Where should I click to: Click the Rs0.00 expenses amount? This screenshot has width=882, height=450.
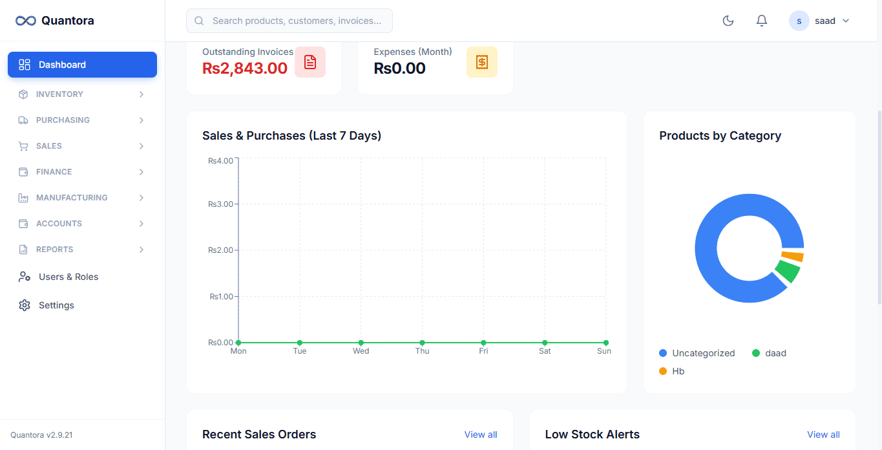[x=399, y=68]
